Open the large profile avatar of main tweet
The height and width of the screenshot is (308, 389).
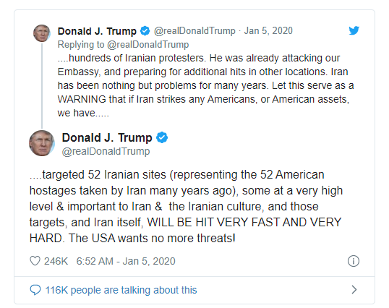click(42, 143)
